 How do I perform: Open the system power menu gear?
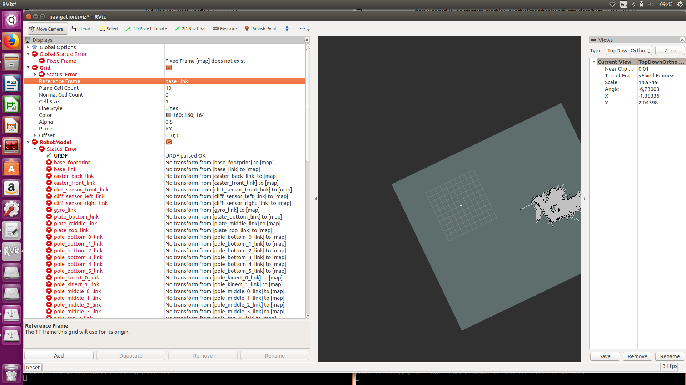coord(680,4)
